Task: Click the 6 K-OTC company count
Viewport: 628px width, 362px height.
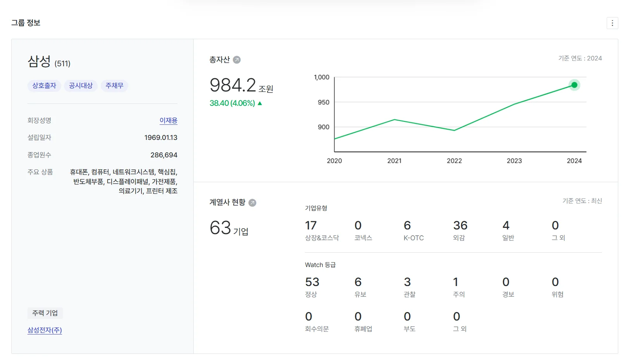Action: click(407, 226)
